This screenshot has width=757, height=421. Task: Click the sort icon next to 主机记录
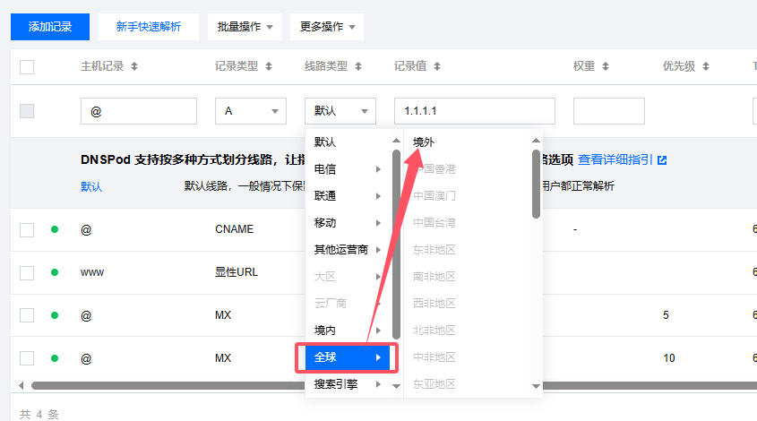pyautogui.click(x=134, y=67)
